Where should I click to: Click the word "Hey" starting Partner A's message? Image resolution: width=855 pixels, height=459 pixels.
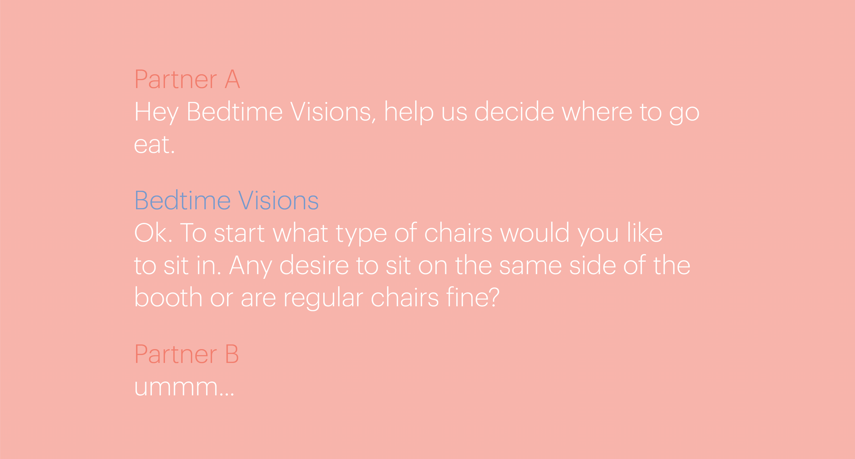click(x=156, y=113)
